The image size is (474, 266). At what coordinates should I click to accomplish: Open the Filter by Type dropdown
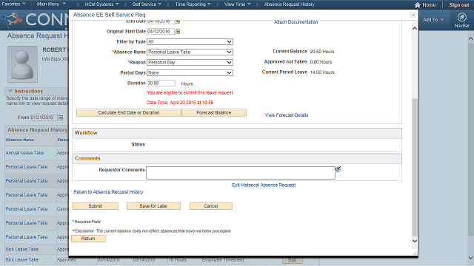click(190, 41)
